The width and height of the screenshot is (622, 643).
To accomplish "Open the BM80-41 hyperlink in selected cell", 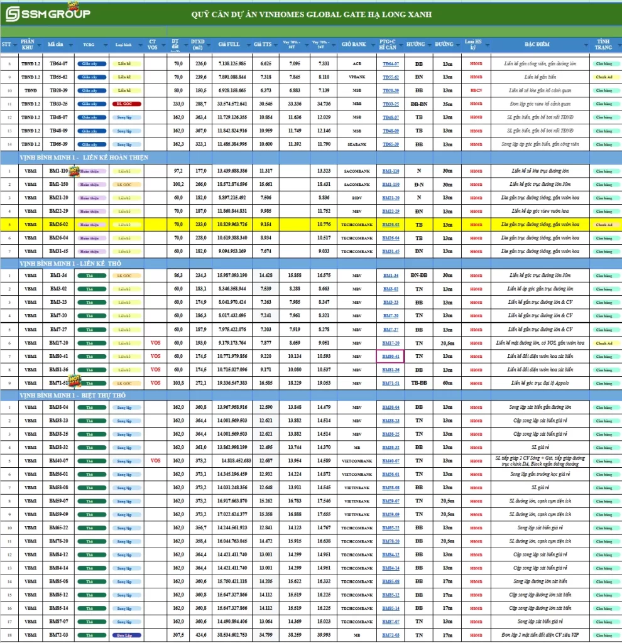I will point(391,357).
